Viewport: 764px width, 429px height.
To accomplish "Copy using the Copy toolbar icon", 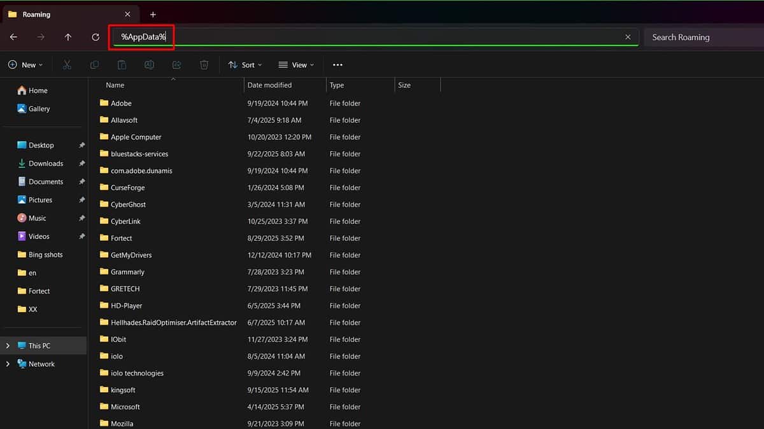I will point(94,64).
